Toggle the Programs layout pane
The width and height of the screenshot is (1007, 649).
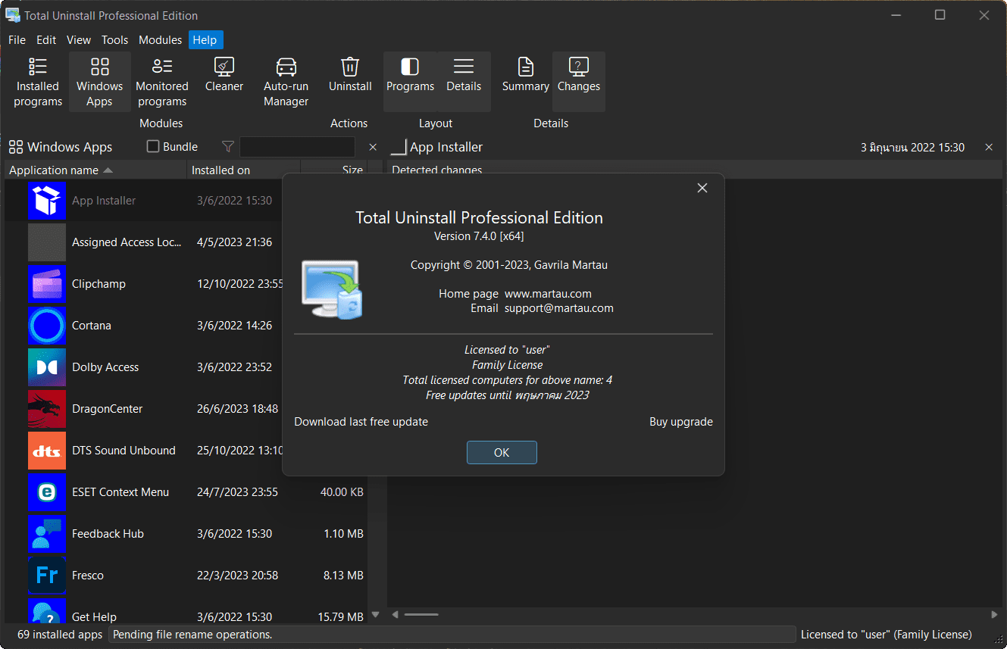(x=410, y=82)
